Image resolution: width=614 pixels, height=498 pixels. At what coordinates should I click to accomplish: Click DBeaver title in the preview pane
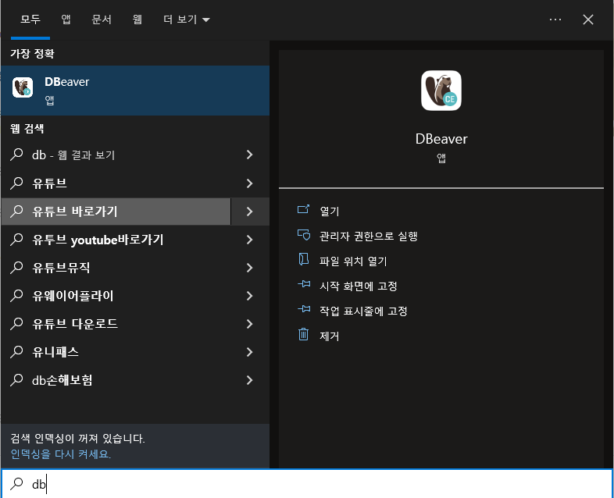(441, 139)
